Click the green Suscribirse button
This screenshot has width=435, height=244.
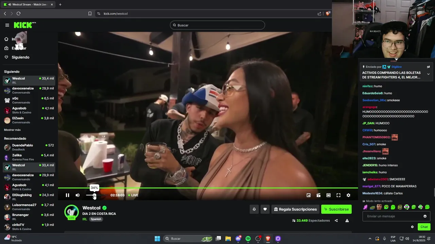tap(336, 209)
